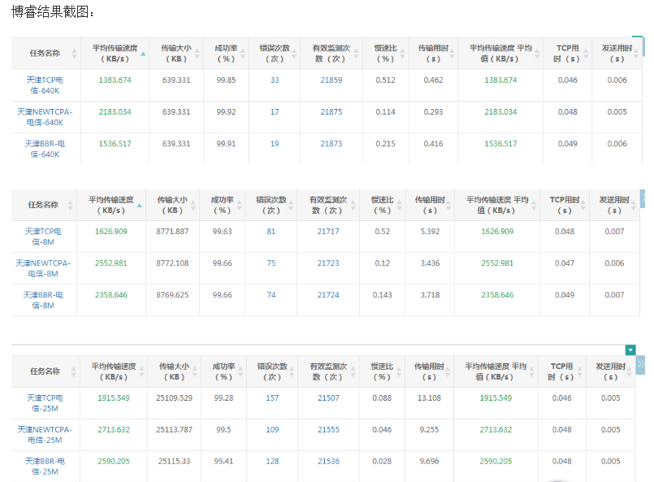Expand side panel tab beside second table
654x482 pixels.
643,198
